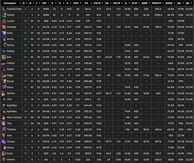Click Twitch's 1298.4 DMG/M value

[x=158, y=15]
